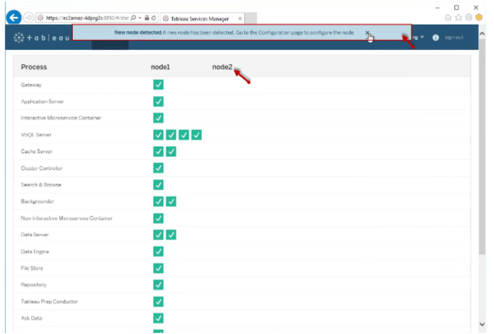The image size is (494, 334).
Task: Open browser tools gear icon
Action: (x=469, y=18)
